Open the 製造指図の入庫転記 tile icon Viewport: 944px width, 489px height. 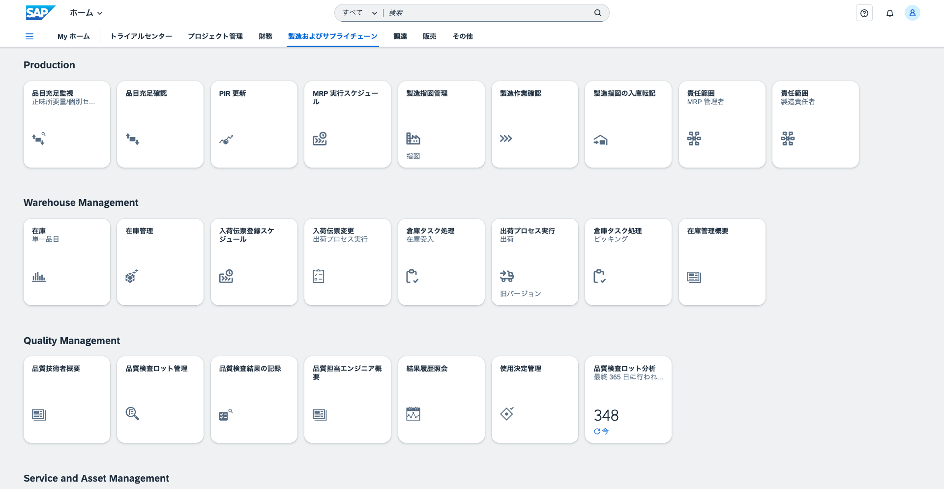pos(601,140)
